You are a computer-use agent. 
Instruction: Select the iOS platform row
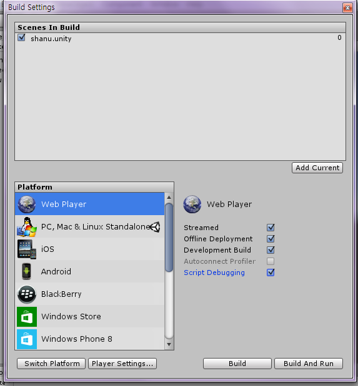[89, 249]
